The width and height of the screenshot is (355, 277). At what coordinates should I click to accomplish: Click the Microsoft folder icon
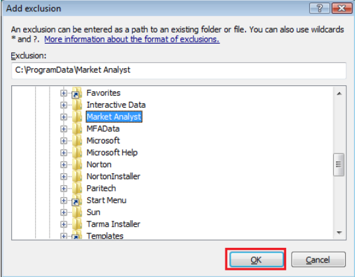pyautogui.click(x=77, y=141)
